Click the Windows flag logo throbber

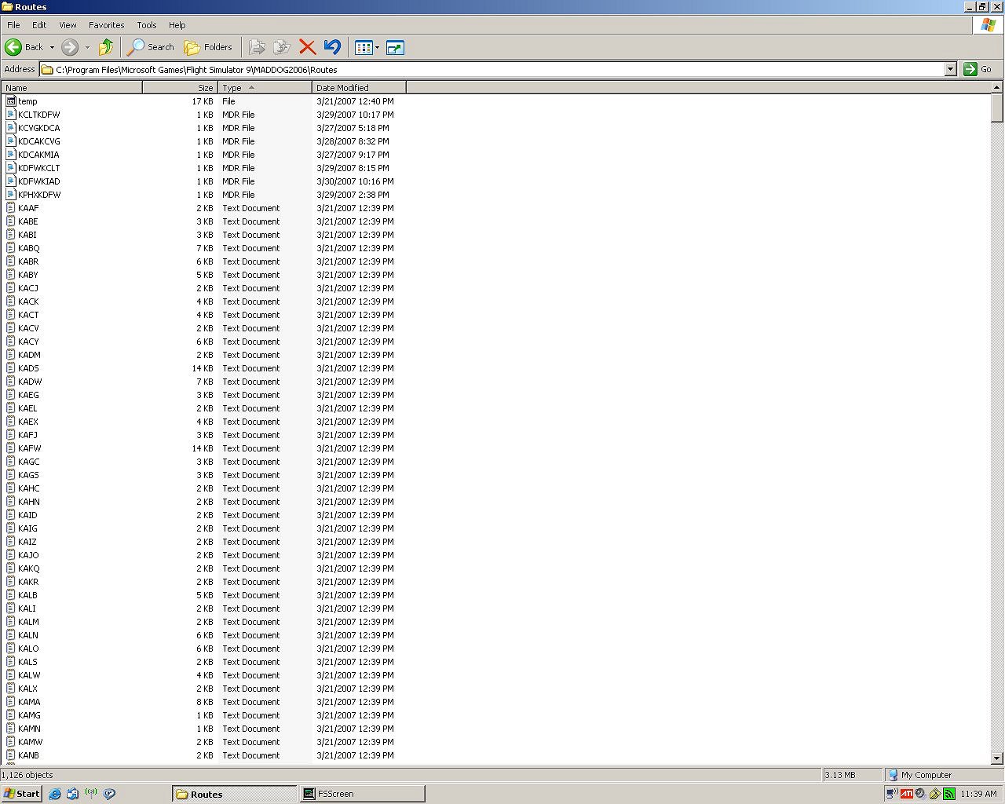point(988,25)
